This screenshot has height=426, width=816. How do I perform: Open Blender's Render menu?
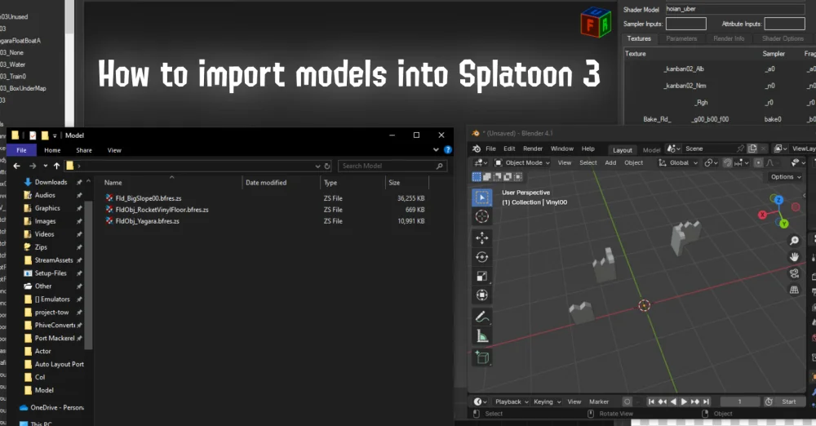click(532, 149)
